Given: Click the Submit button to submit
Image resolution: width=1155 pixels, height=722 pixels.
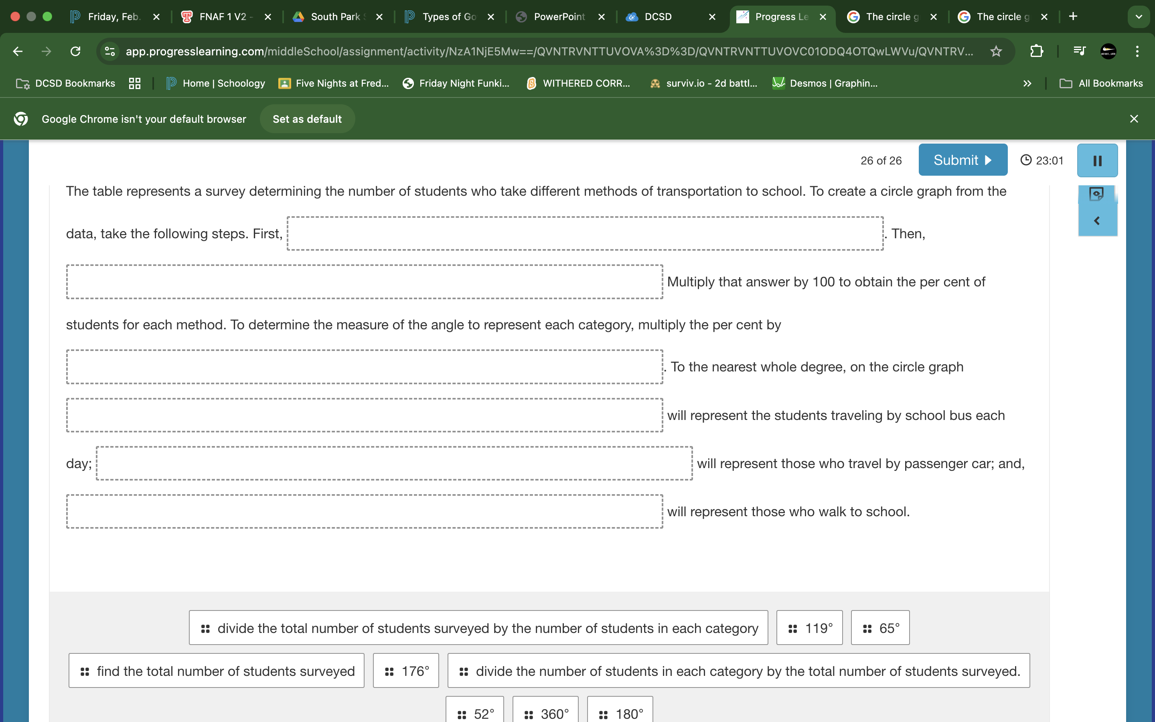Looking at the screenshot, I should (x=960, y=160).
